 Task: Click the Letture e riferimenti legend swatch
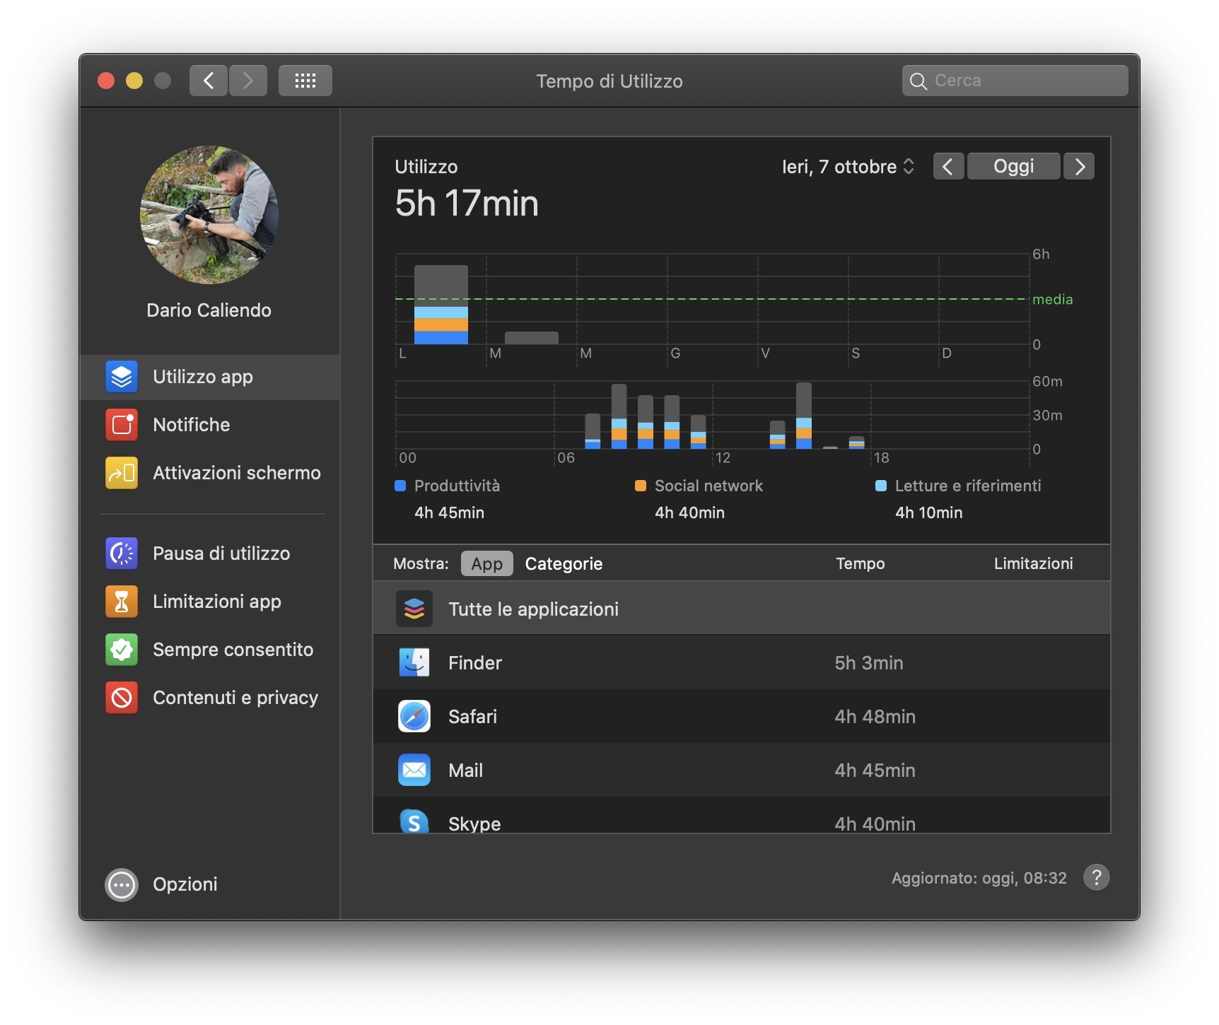tap(881, 486)
